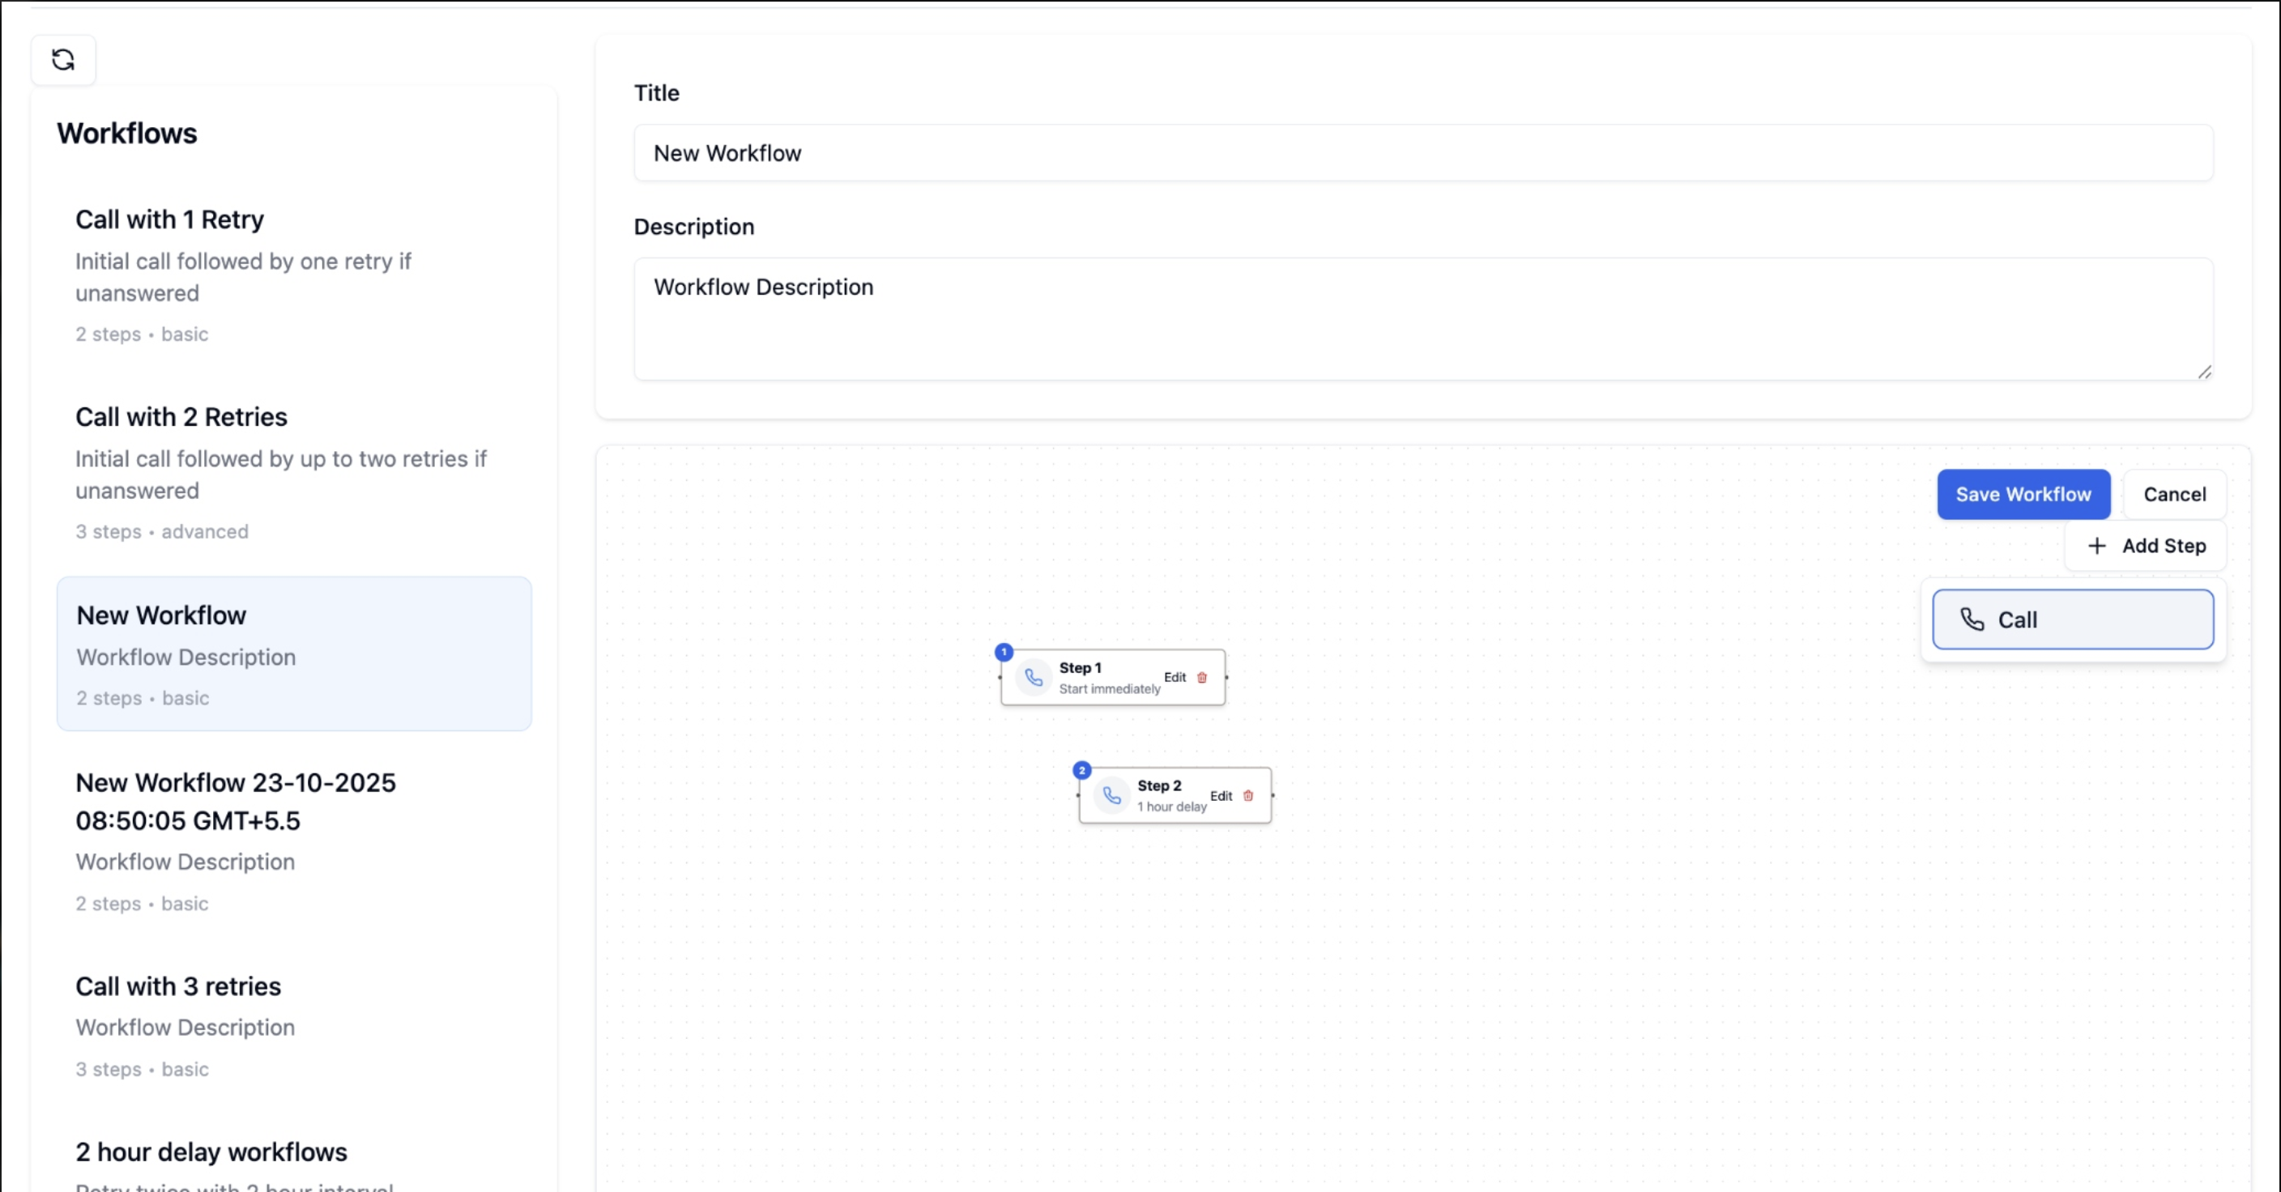Click the phone icon in Step 2
Screen dimensions: 2281x1192
1111,794
